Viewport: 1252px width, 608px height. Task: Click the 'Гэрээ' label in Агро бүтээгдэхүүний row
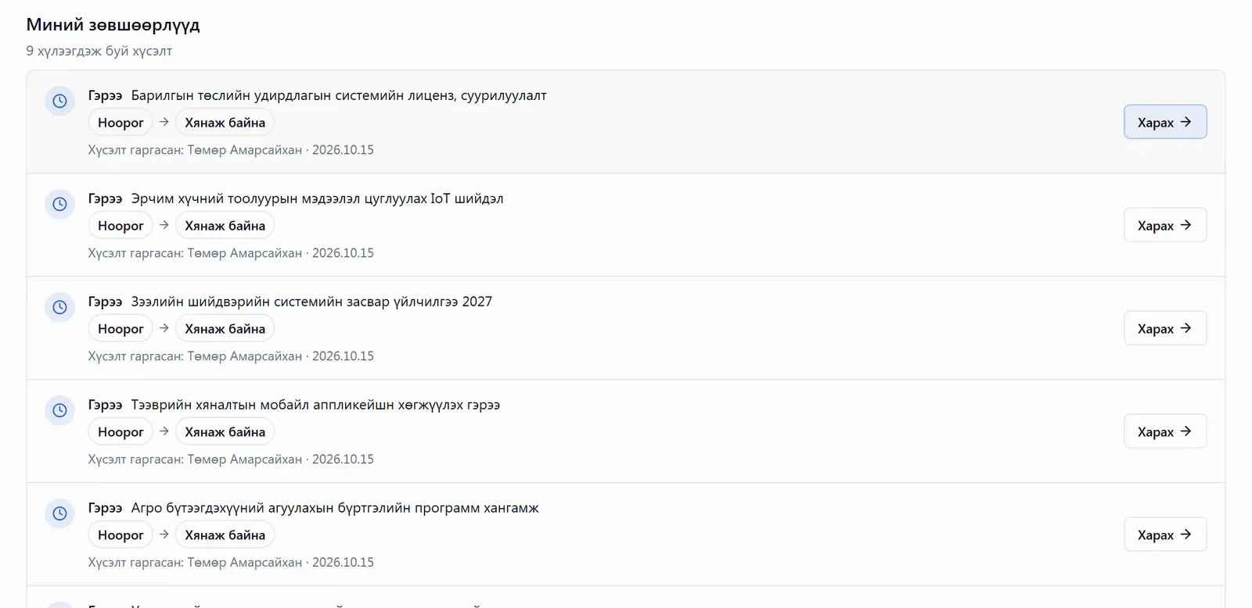point(105,508)
